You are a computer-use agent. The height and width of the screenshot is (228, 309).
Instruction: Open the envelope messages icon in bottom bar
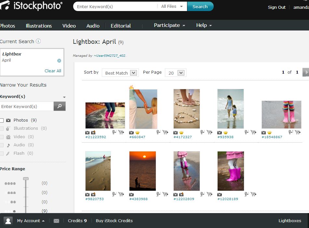click(x=56, y=221)
